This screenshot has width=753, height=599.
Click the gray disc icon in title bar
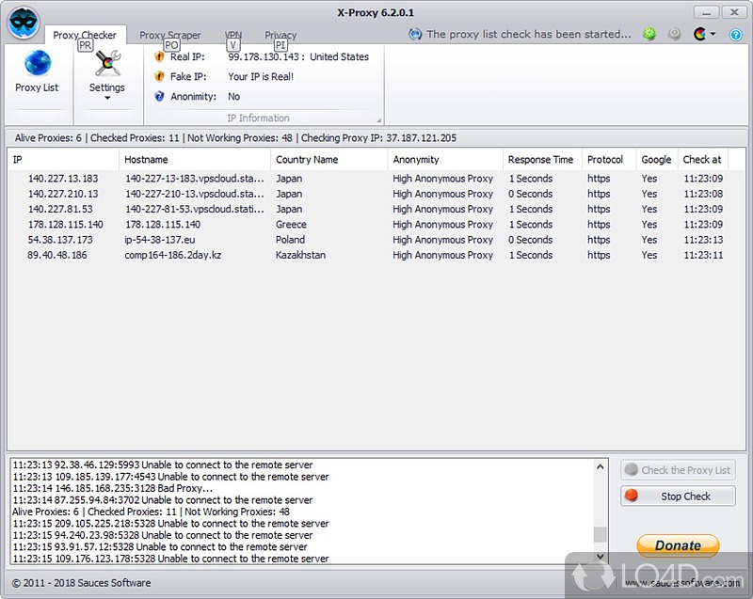point(675,34)
